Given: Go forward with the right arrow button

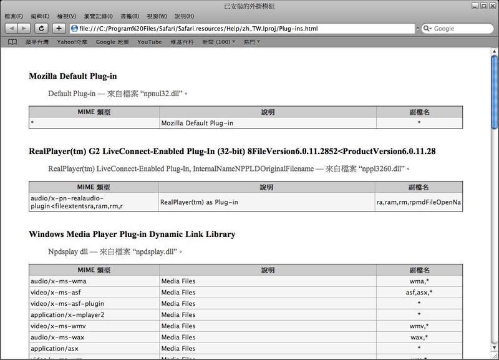Looking at the screenshot, I should point(24,28).
